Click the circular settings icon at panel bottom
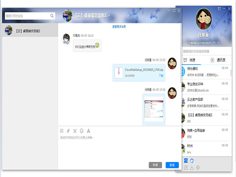 pyautogui.click(x=198, y=168)
